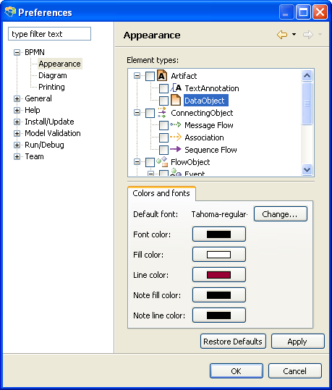Expand the General preferences node
332x390 pixels.
coord(17,98)
